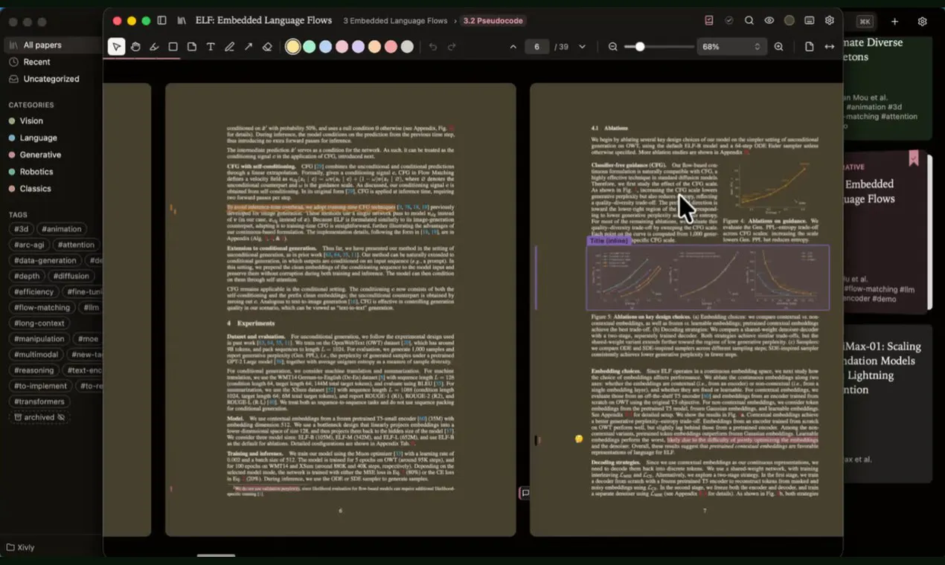Select the highlighter tool
This screenshot has width=945, height=565.
pos(154,47)
